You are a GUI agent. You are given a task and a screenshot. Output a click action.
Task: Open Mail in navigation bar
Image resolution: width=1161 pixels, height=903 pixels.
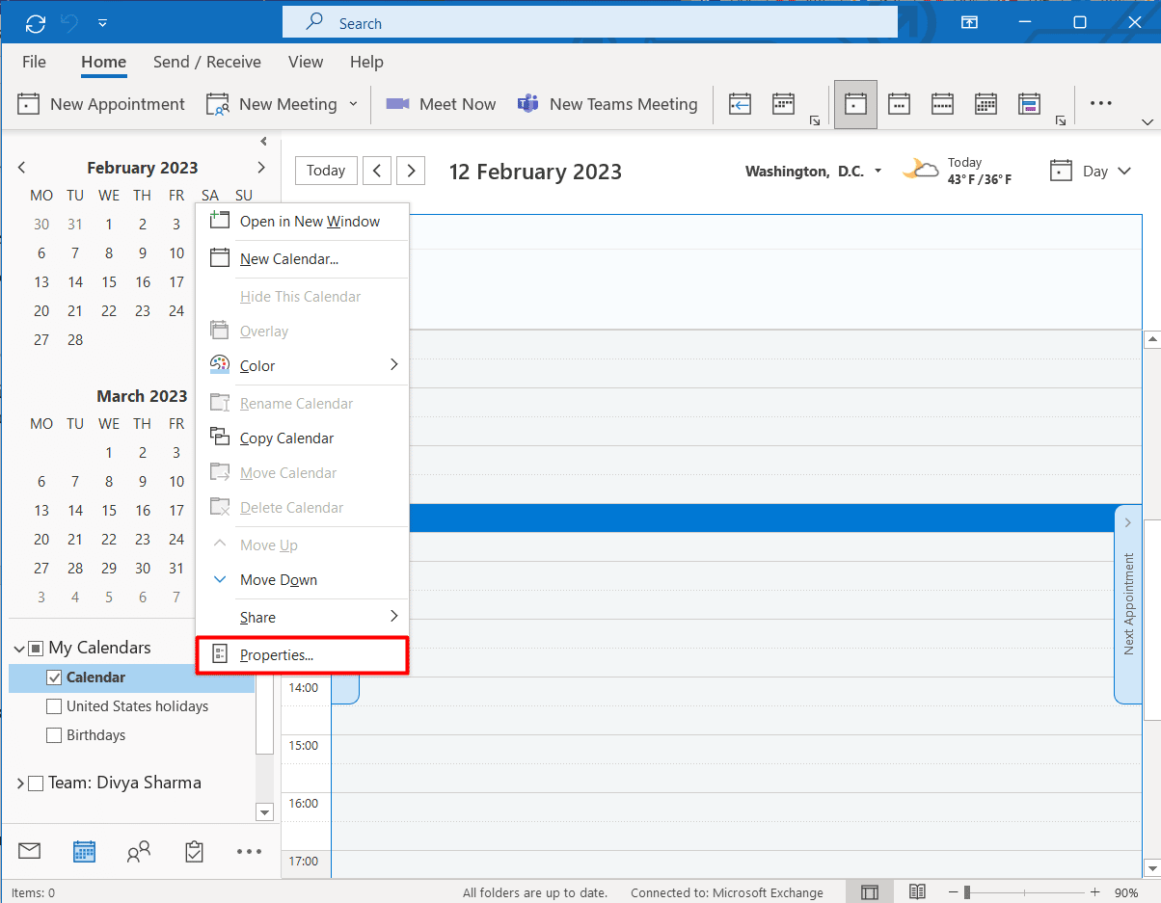click(29, 851)
